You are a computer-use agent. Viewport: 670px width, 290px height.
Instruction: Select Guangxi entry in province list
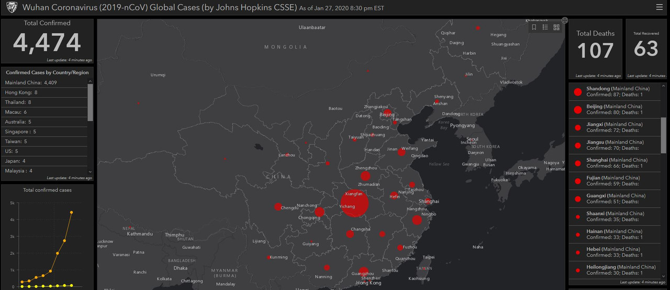click(x=615, y=199)
